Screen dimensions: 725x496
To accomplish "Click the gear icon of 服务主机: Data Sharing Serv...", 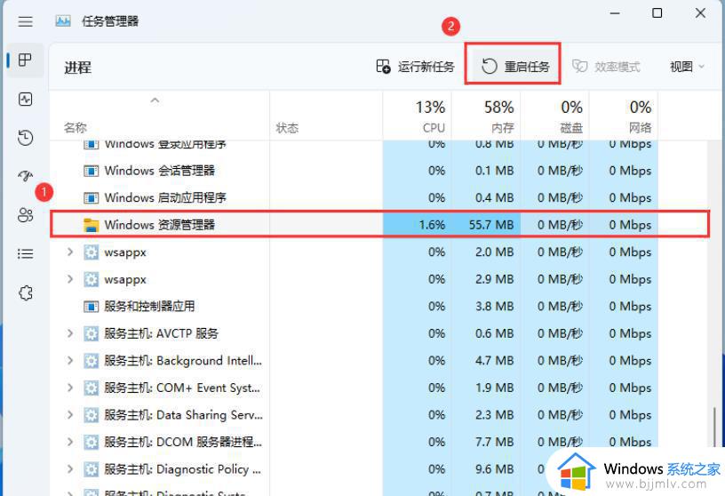I will pyautogui.click(x=92, y=415).
